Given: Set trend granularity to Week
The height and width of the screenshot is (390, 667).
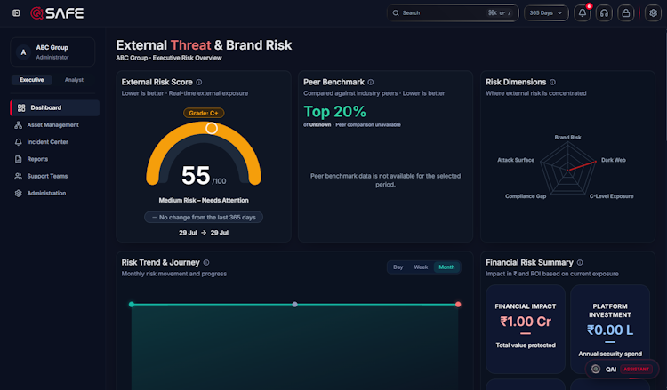Looking at the screenshot, I should pos(421,267).
